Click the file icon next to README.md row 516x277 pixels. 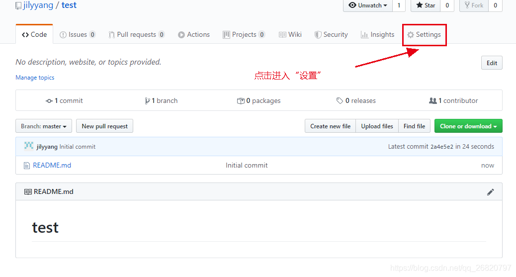(x=27, y=166)
